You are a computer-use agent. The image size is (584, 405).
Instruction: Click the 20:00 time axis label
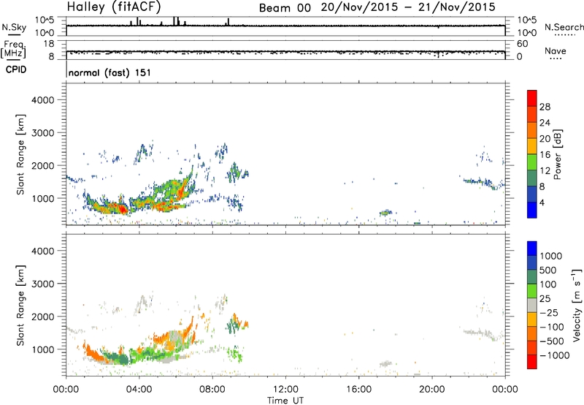tap(431, 390)
